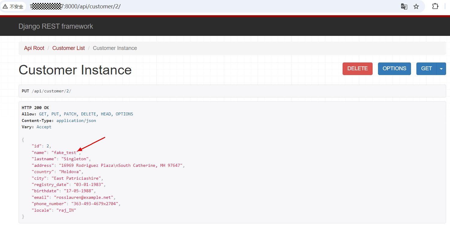Go to Api Root breadcrumb

[x=34, y=48]
